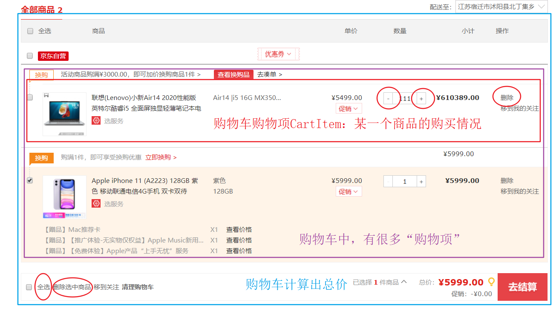
Task: Delete the Lenovo laptop with 删除
Action: [507, 97]
